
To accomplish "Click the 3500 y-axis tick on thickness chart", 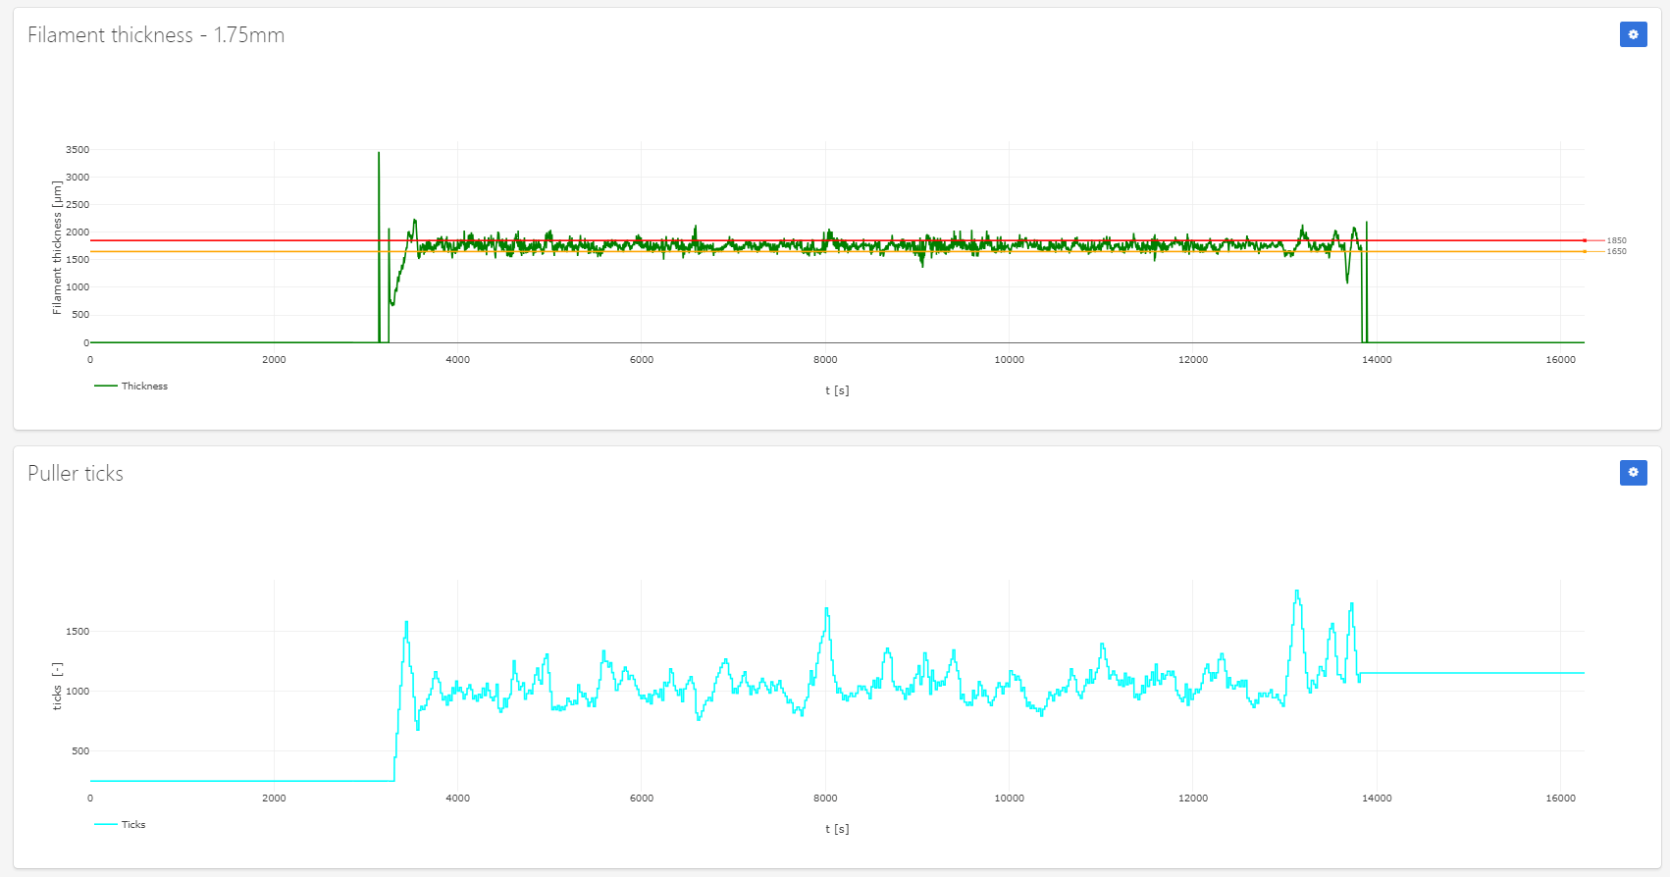I will point(78,150).
